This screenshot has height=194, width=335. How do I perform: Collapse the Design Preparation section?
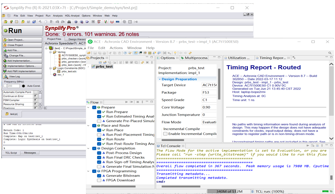[160, 79]
